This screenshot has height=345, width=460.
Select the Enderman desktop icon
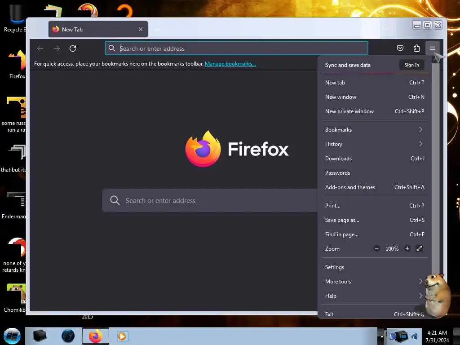coord(14,205)
